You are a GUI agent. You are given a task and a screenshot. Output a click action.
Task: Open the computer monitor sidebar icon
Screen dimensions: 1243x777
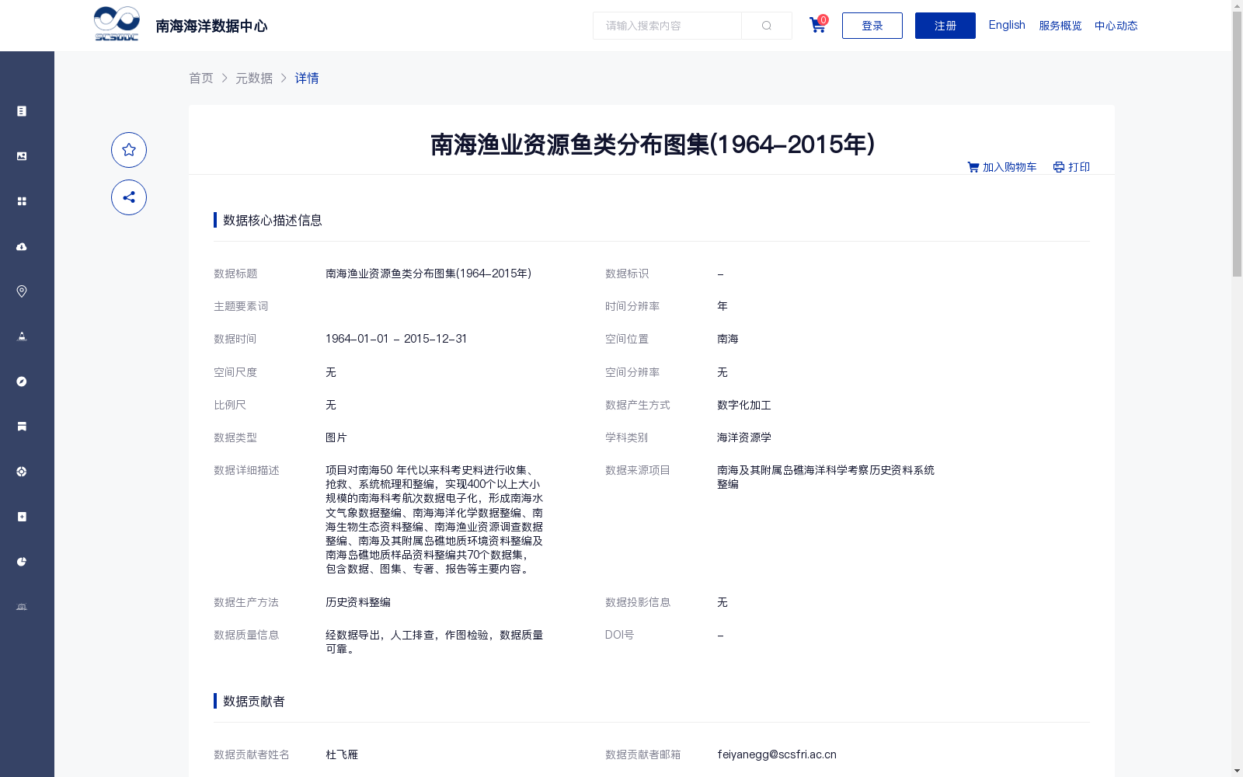click(22, 607)
